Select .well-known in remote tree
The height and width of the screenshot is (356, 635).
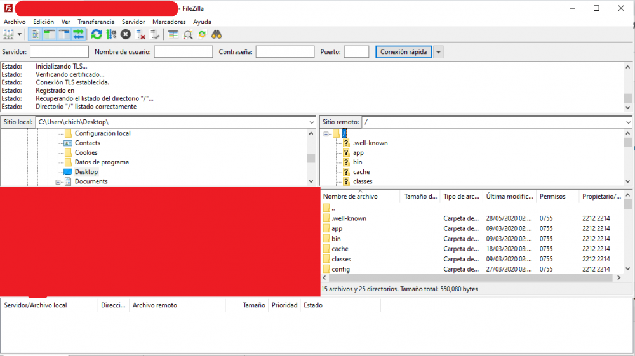pyautogui.click(x=370, y=143)
